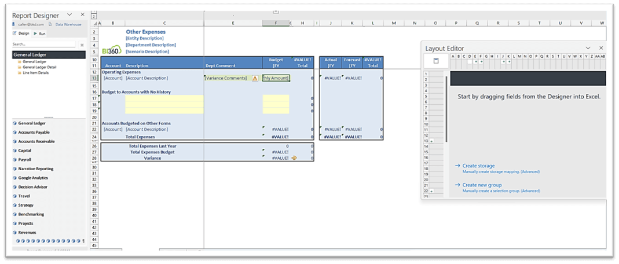The width and height of the screenshot is (619, 264).
Task: Select the Line Item Details folder
Action: click(36, 72)
